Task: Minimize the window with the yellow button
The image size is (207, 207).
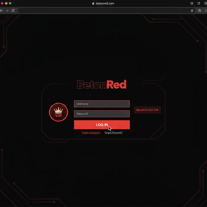Action: 6,3
